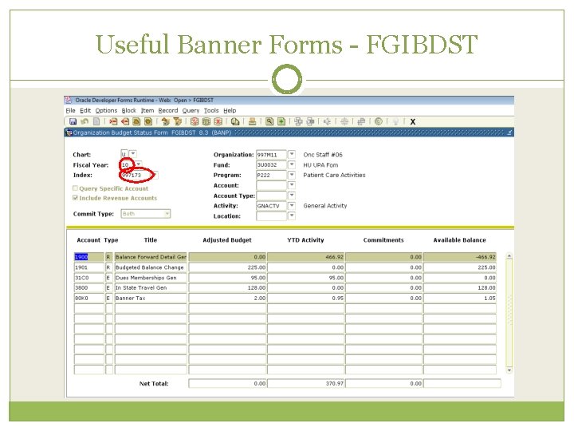
Task: Click the green plus add-document toolbar icon
Action: (281, 121)
